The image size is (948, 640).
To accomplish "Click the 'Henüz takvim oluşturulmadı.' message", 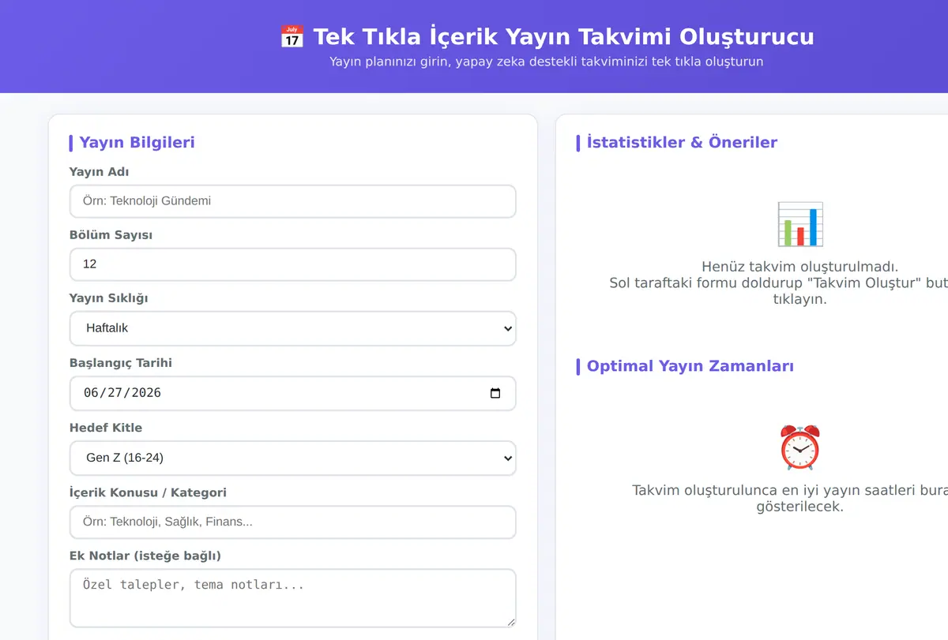I will 799,268.
